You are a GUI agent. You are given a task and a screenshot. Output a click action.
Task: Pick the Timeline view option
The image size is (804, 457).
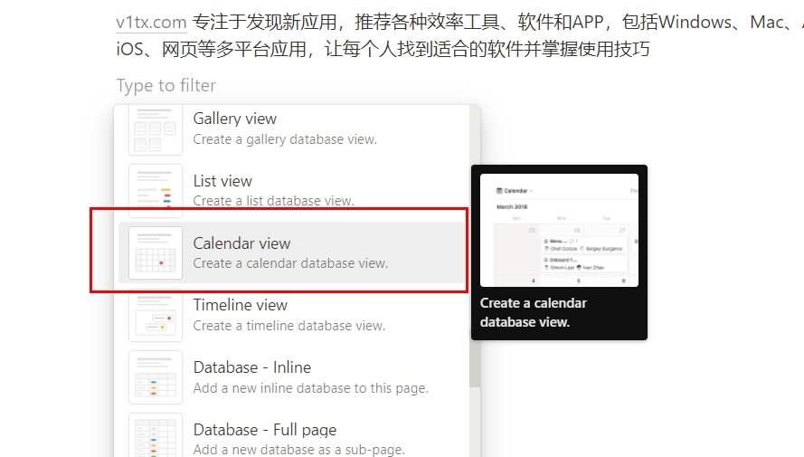(x=291, y=315)
